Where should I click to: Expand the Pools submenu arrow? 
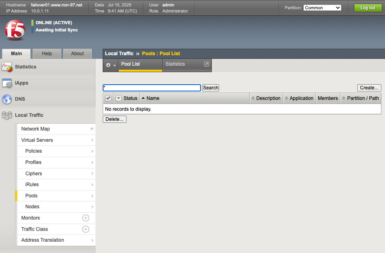point(92,196)
